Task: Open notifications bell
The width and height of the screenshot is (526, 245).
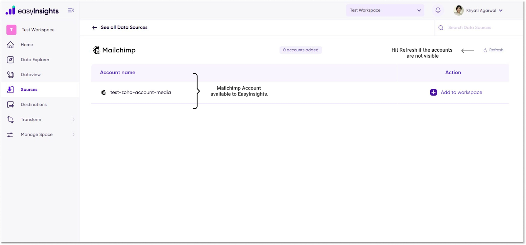Action: pyautogui.click(x=438, y=10)
